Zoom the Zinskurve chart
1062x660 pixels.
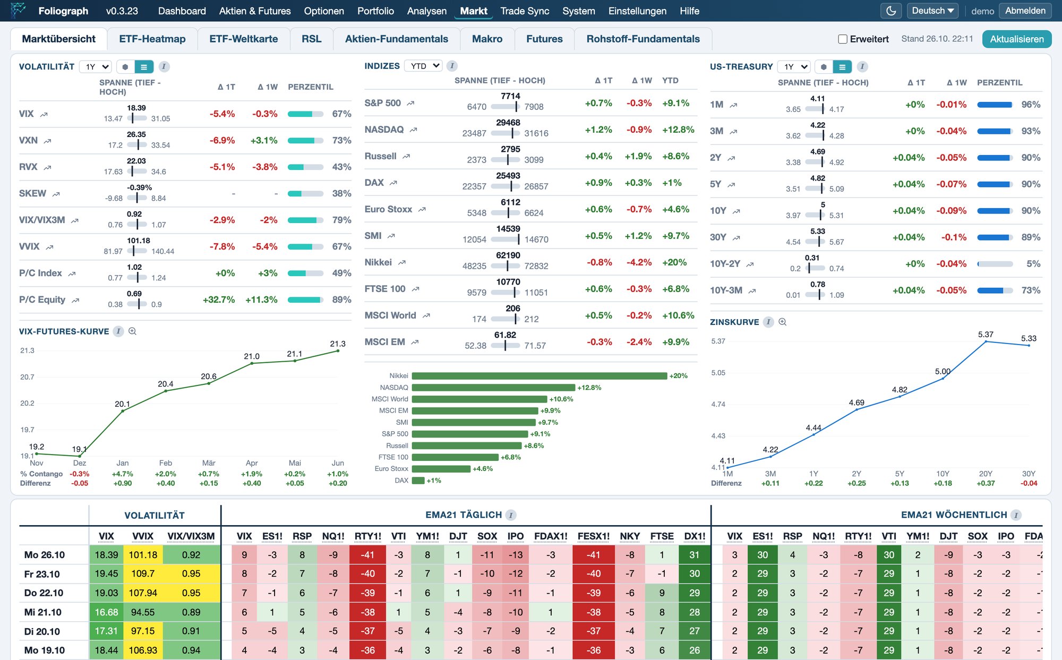782,322
